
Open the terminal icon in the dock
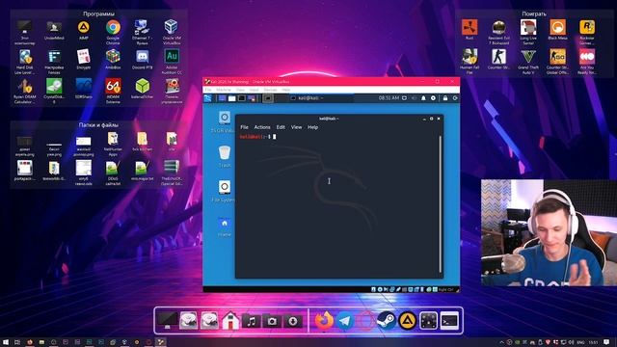(x=449, y=321)
